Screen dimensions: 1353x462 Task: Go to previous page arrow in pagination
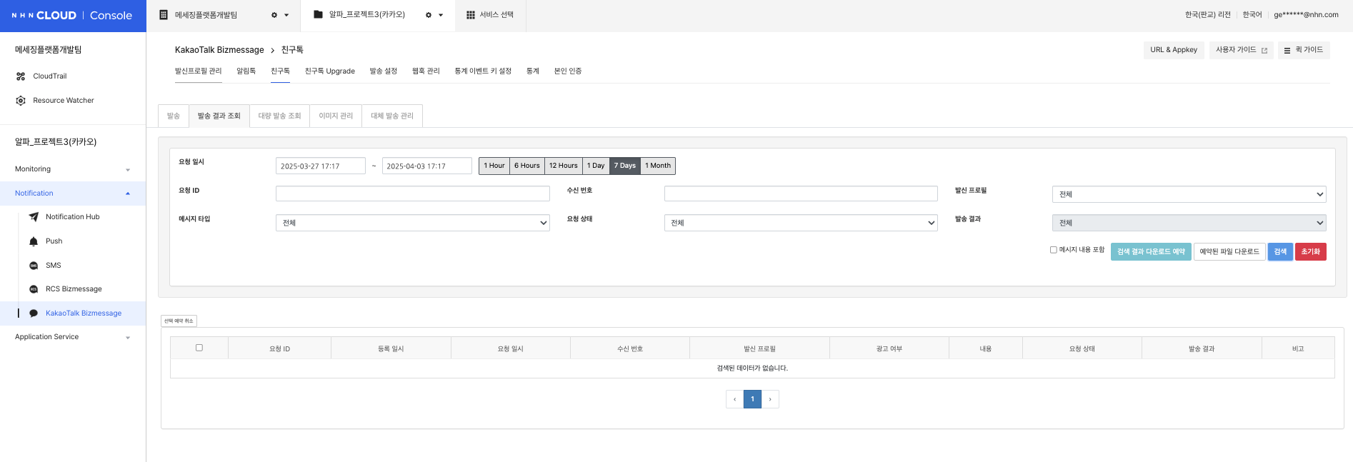coord(734,399)
